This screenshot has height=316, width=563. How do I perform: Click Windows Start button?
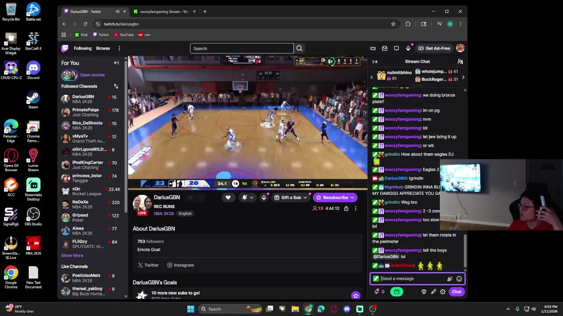click(190, 309)
